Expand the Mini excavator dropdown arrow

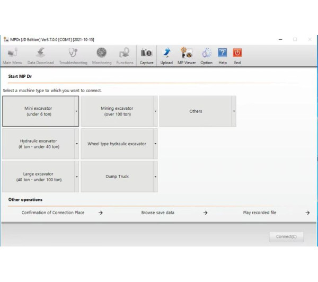click(x=76, y=111)
